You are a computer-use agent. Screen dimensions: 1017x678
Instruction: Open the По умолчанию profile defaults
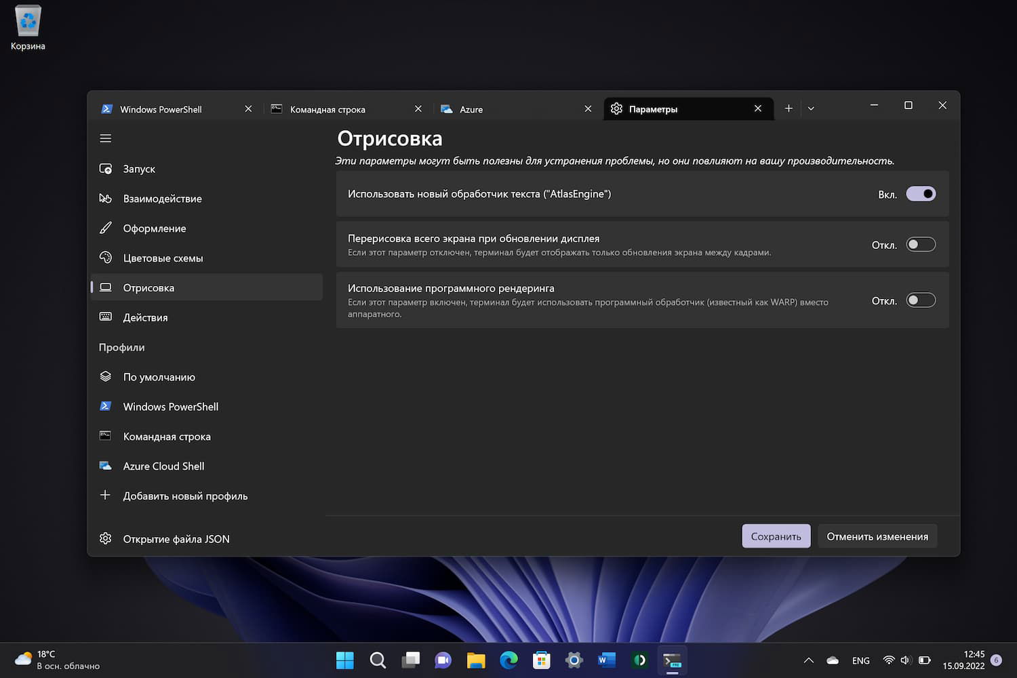pos(159,377)
